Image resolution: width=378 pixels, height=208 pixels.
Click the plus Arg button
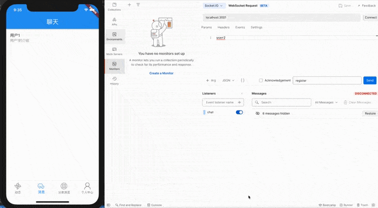pos(211,81)
